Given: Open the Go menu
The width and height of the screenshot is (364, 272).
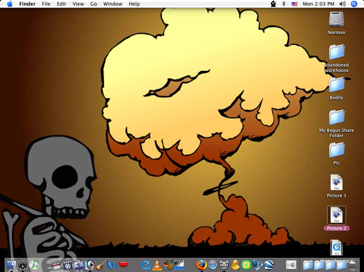Looking at the screenshot, I should tap(94, 4).
